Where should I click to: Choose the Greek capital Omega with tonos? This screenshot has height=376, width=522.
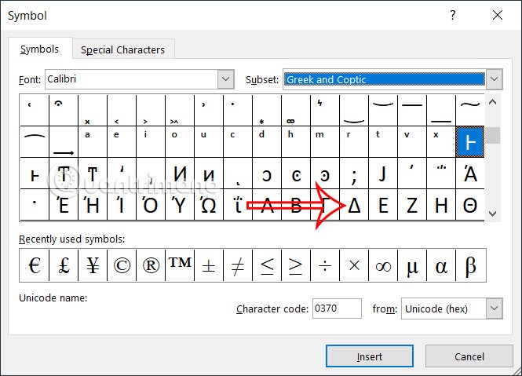(209, 205)
